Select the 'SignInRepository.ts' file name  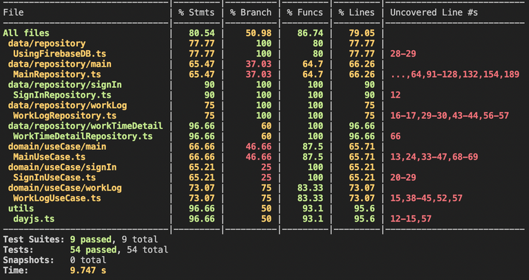[x=62, y=95]
